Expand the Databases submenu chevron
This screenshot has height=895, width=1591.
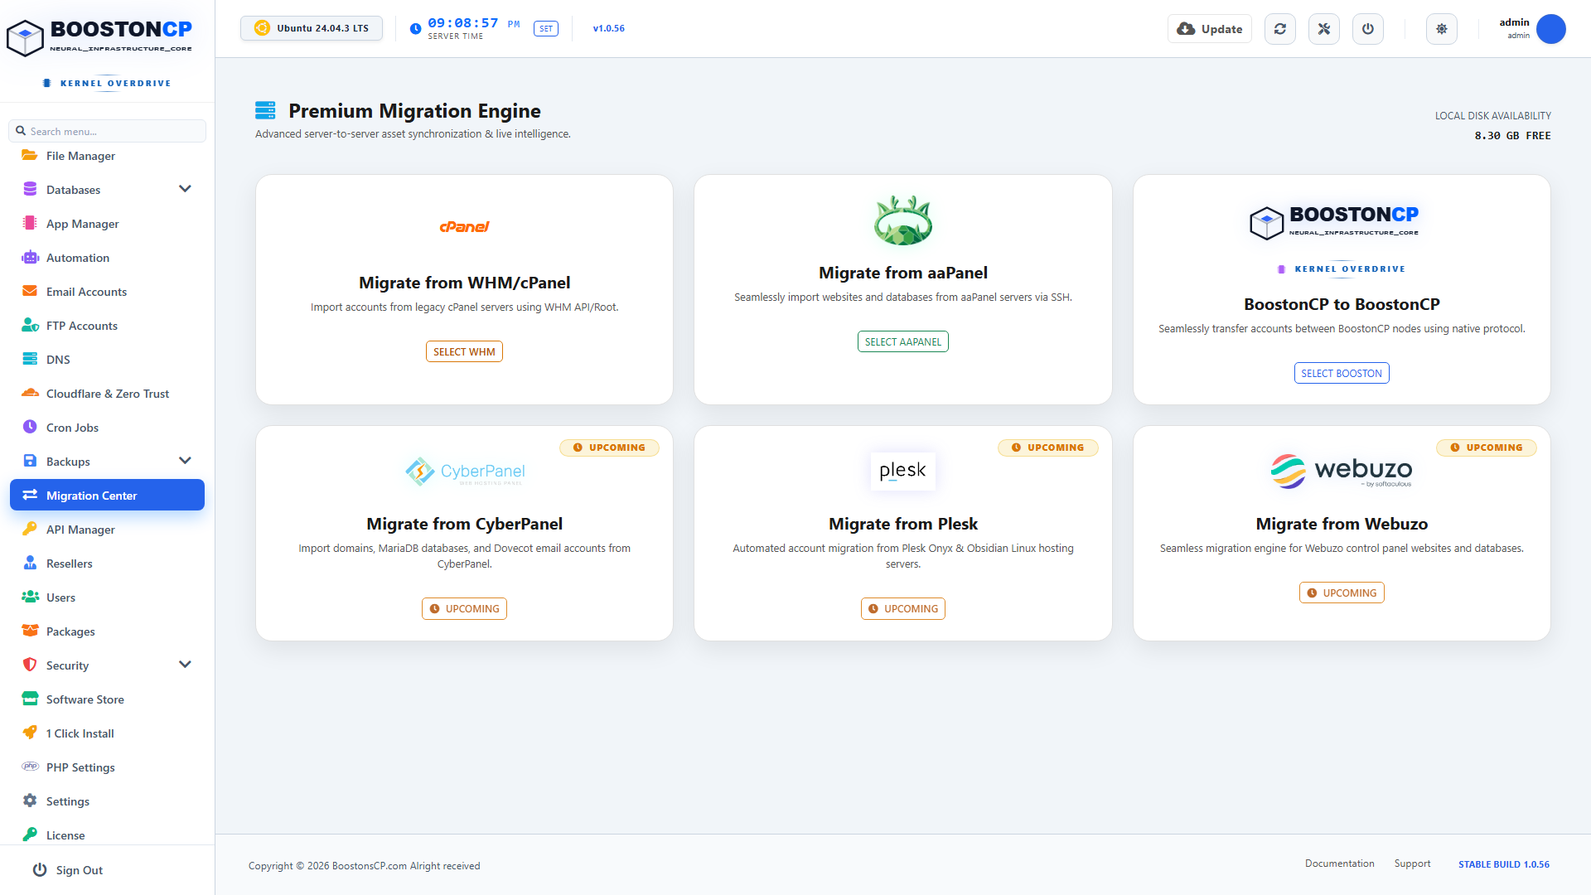click(x=185, y=189)
